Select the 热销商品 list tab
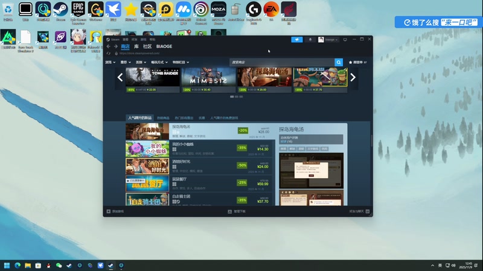The height and width of the screenshot is (271, 483). click(x=163, y=118)
